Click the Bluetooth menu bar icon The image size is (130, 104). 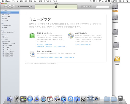97,1
